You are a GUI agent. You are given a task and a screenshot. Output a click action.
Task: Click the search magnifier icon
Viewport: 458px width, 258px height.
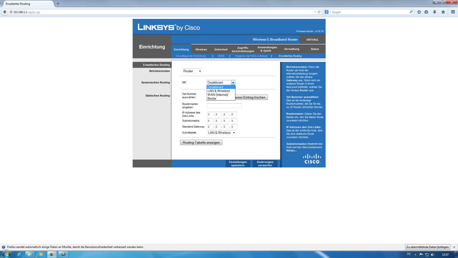click(x=411, y=12)
